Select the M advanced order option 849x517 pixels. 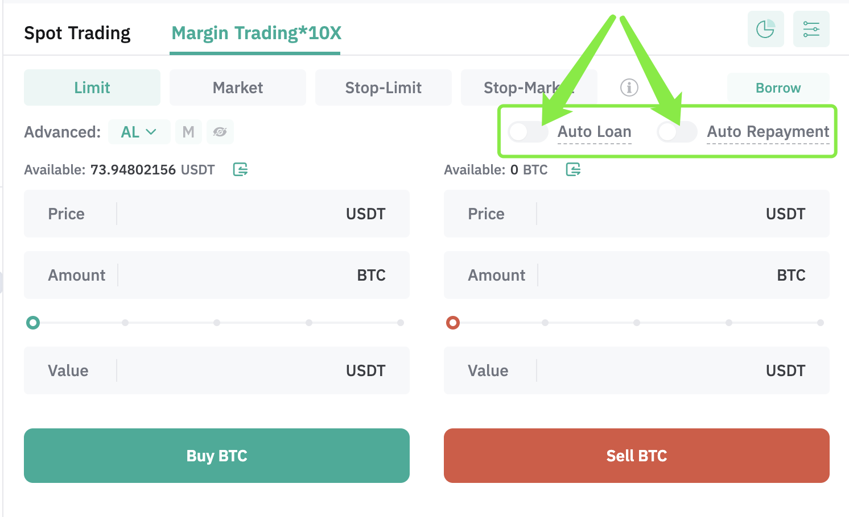click(x=188, y=132)
